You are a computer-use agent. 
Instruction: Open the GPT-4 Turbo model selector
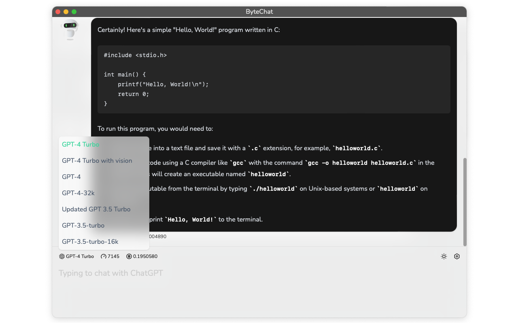point(76,256)
